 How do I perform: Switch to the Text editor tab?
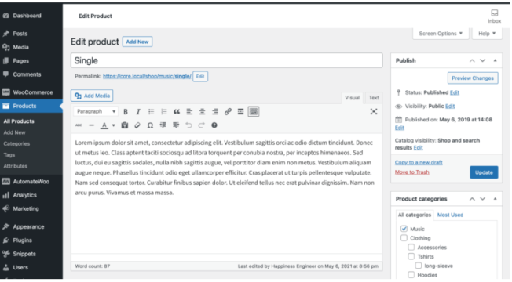374,98
